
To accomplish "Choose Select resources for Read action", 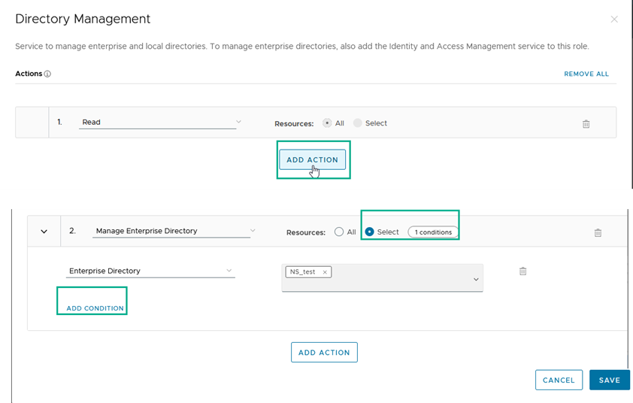I will click(357, 123).
